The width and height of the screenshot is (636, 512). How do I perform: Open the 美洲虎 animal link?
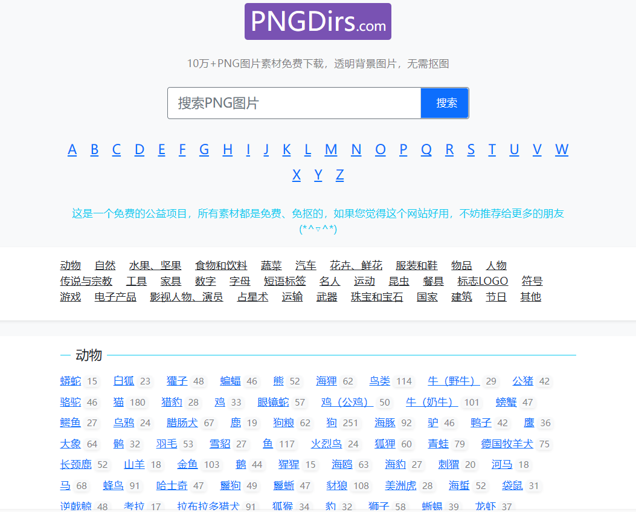[x=400, y=485]
